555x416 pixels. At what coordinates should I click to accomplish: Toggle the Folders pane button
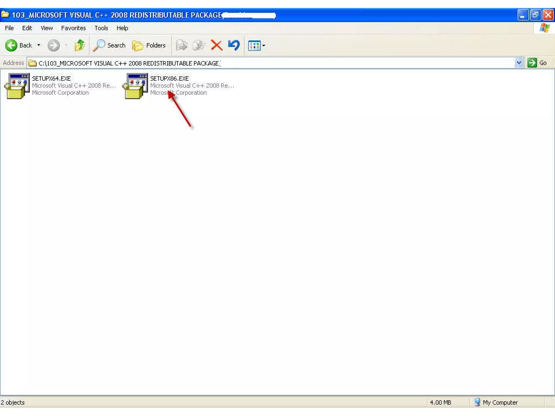[x=149, y=45]
